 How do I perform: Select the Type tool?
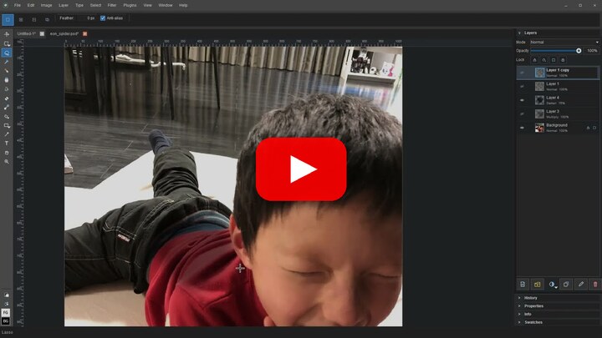pos(7,144)
